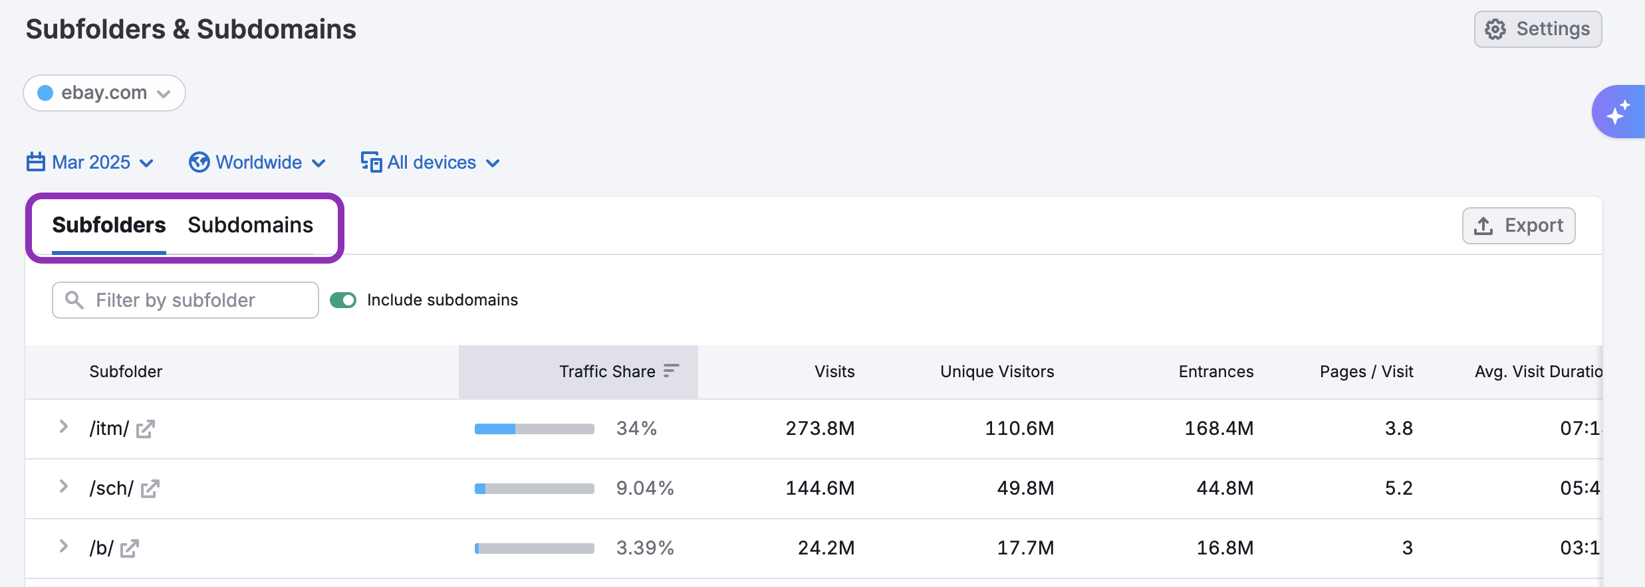Expand the /b/ subfolder row
1645x587 pixels.
[64, 546]
